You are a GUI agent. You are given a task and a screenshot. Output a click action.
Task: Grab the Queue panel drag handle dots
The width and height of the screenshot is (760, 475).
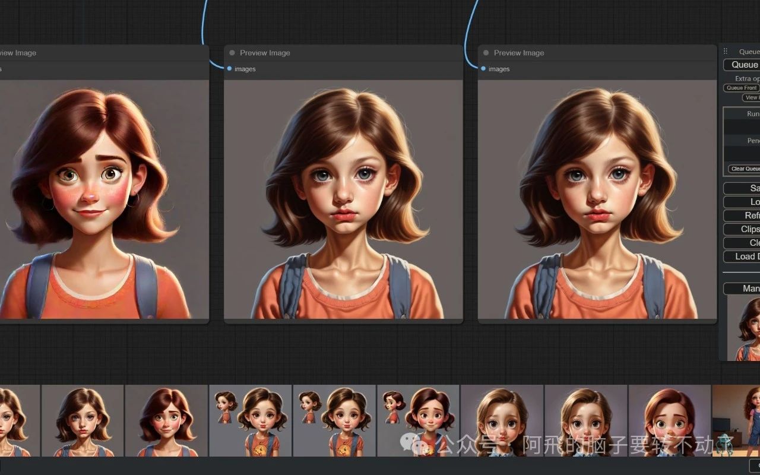coord(726,52)
